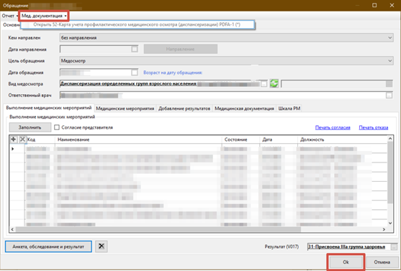Click the table scroll-left arrow
Image resolution: width=401 pixels, height=271 pixels.
point(12,229)
